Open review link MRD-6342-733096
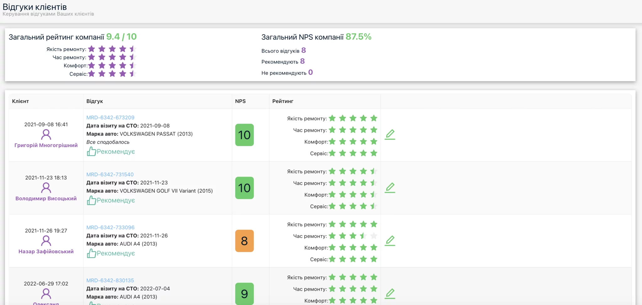This screenshot has height=305, width=642. [x=110, y=227]
